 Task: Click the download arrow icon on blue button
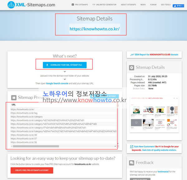[x=47, y=65]
